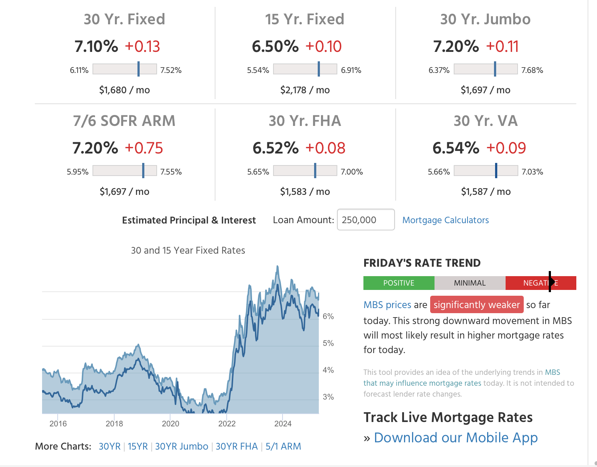This screenshot has height=467, width=597.
Task: Click the MBS that may influence rates link
Action: pyautogui.click(x=422, y=383)
